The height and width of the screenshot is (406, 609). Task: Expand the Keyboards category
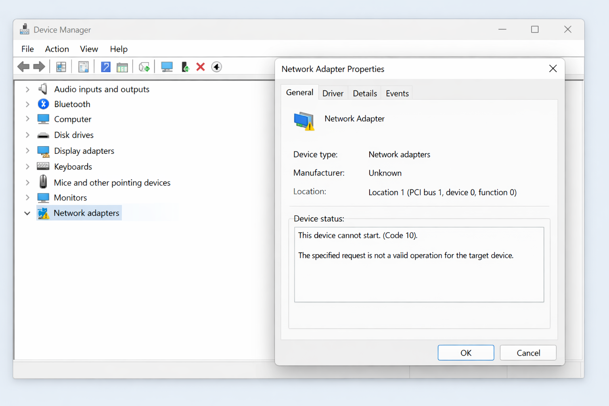[27, 166]
